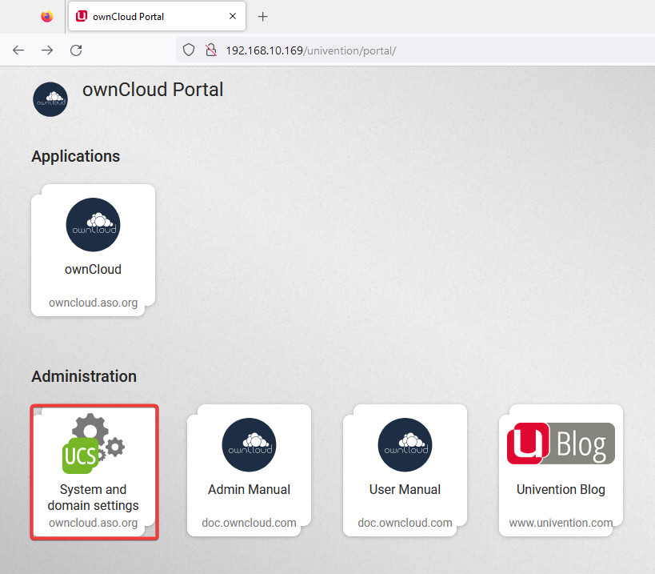Go back using the browser back arrow

(18, 50)
